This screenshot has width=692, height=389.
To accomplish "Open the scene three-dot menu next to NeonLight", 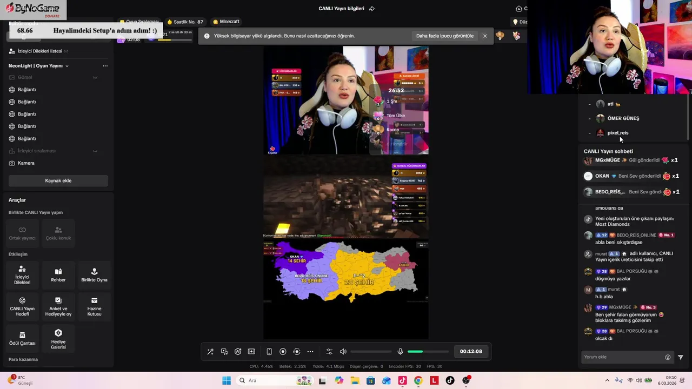I will coord(105,66).
